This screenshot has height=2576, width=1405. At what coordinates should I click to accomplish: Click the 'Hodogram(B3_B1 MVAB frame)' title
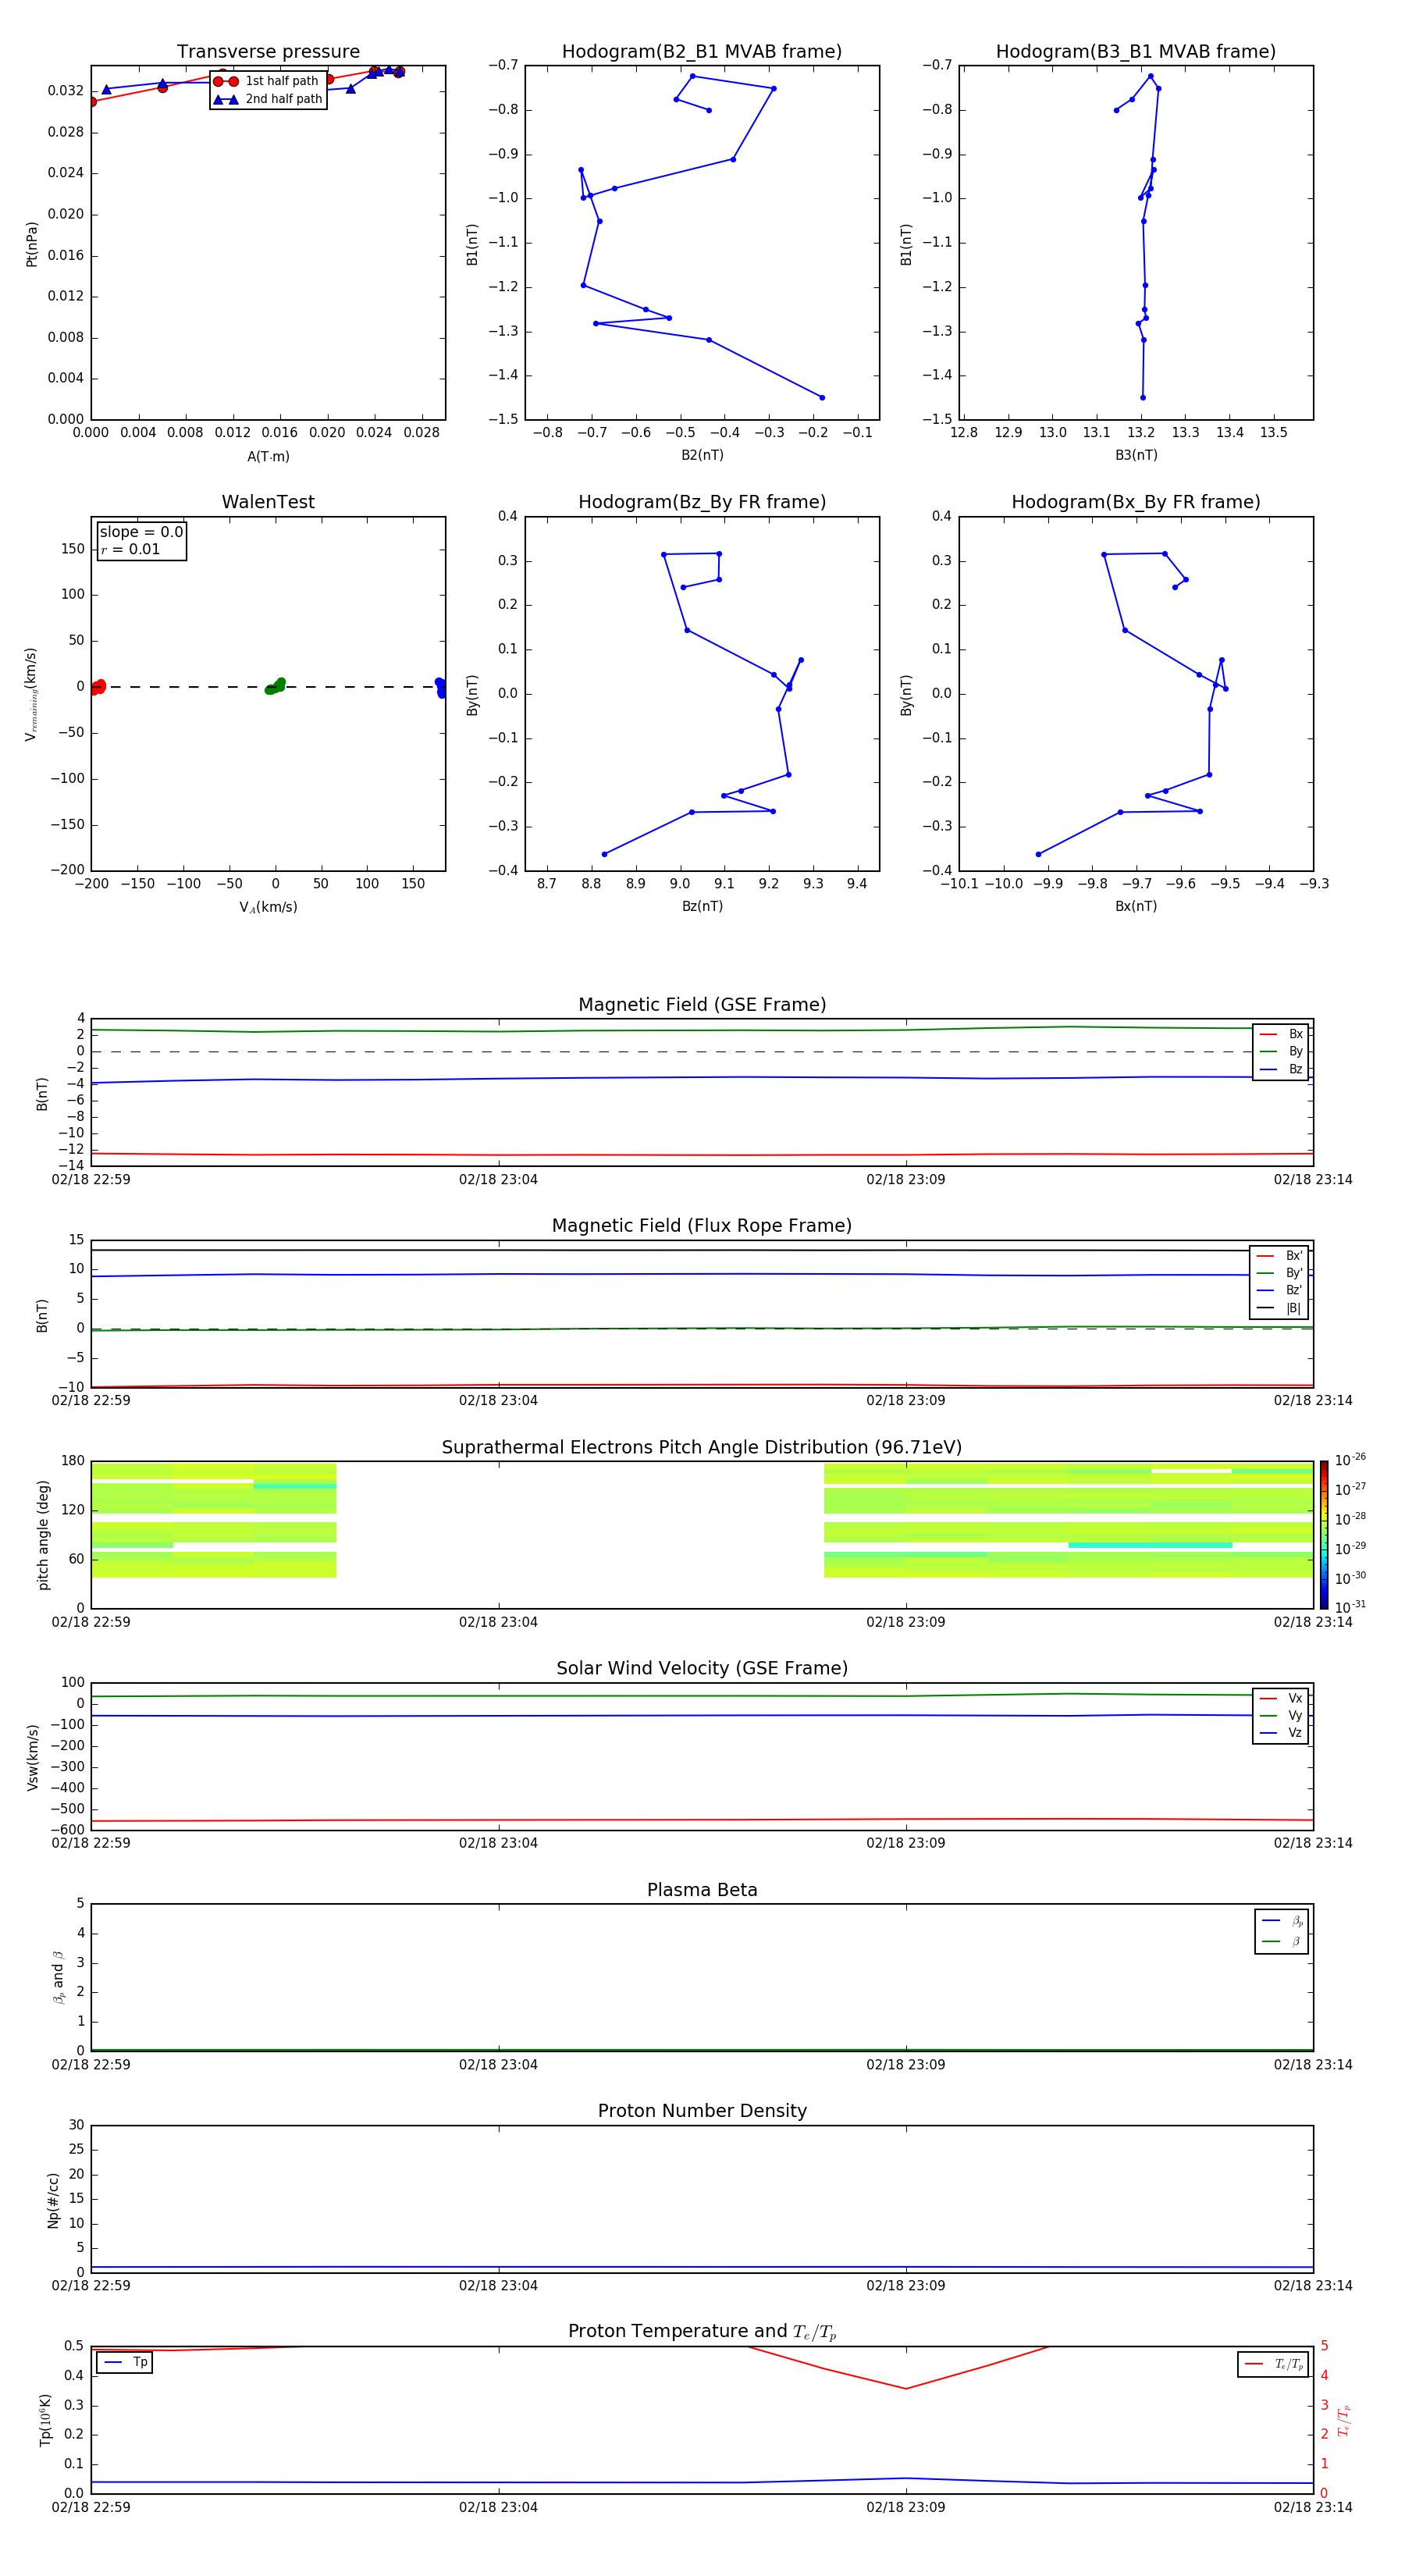click(x=1136, y=51)
